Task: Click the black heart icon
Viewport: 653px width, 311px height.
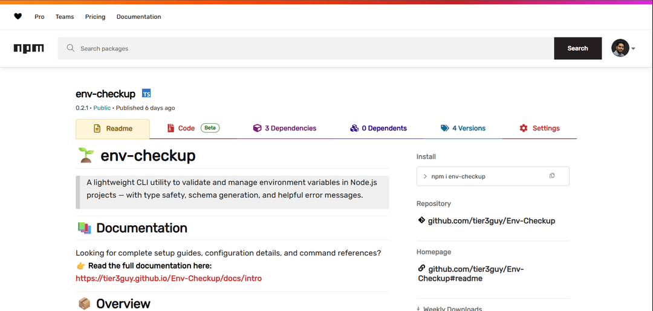Action: [x=18, y=16]
